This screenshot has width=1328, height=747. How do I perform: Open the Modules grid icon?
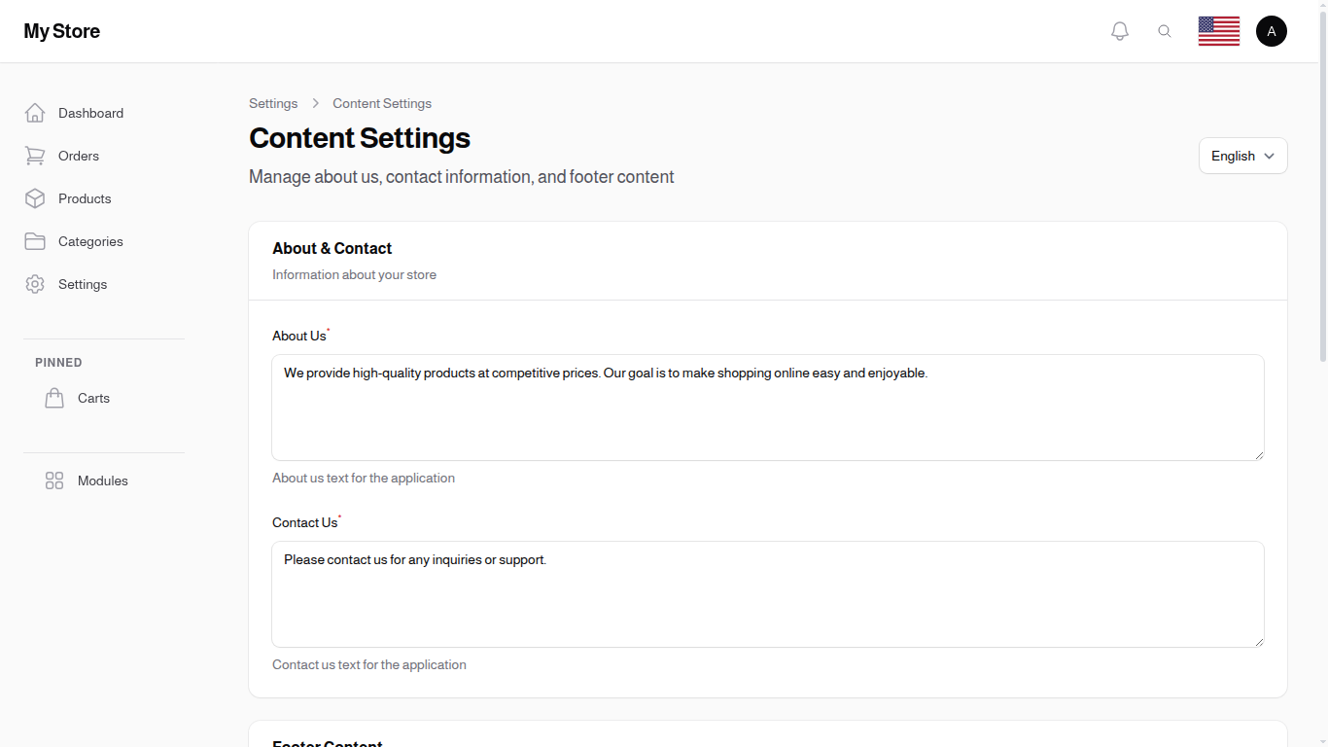point(54,480)
